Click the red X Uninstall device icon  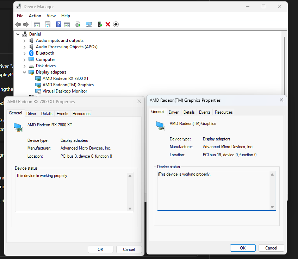(x=108, y=24)
